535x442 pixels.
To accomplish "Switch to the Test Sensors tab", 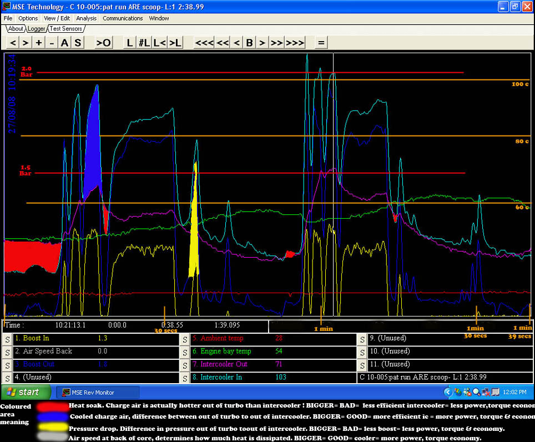I will coord(66,29).
